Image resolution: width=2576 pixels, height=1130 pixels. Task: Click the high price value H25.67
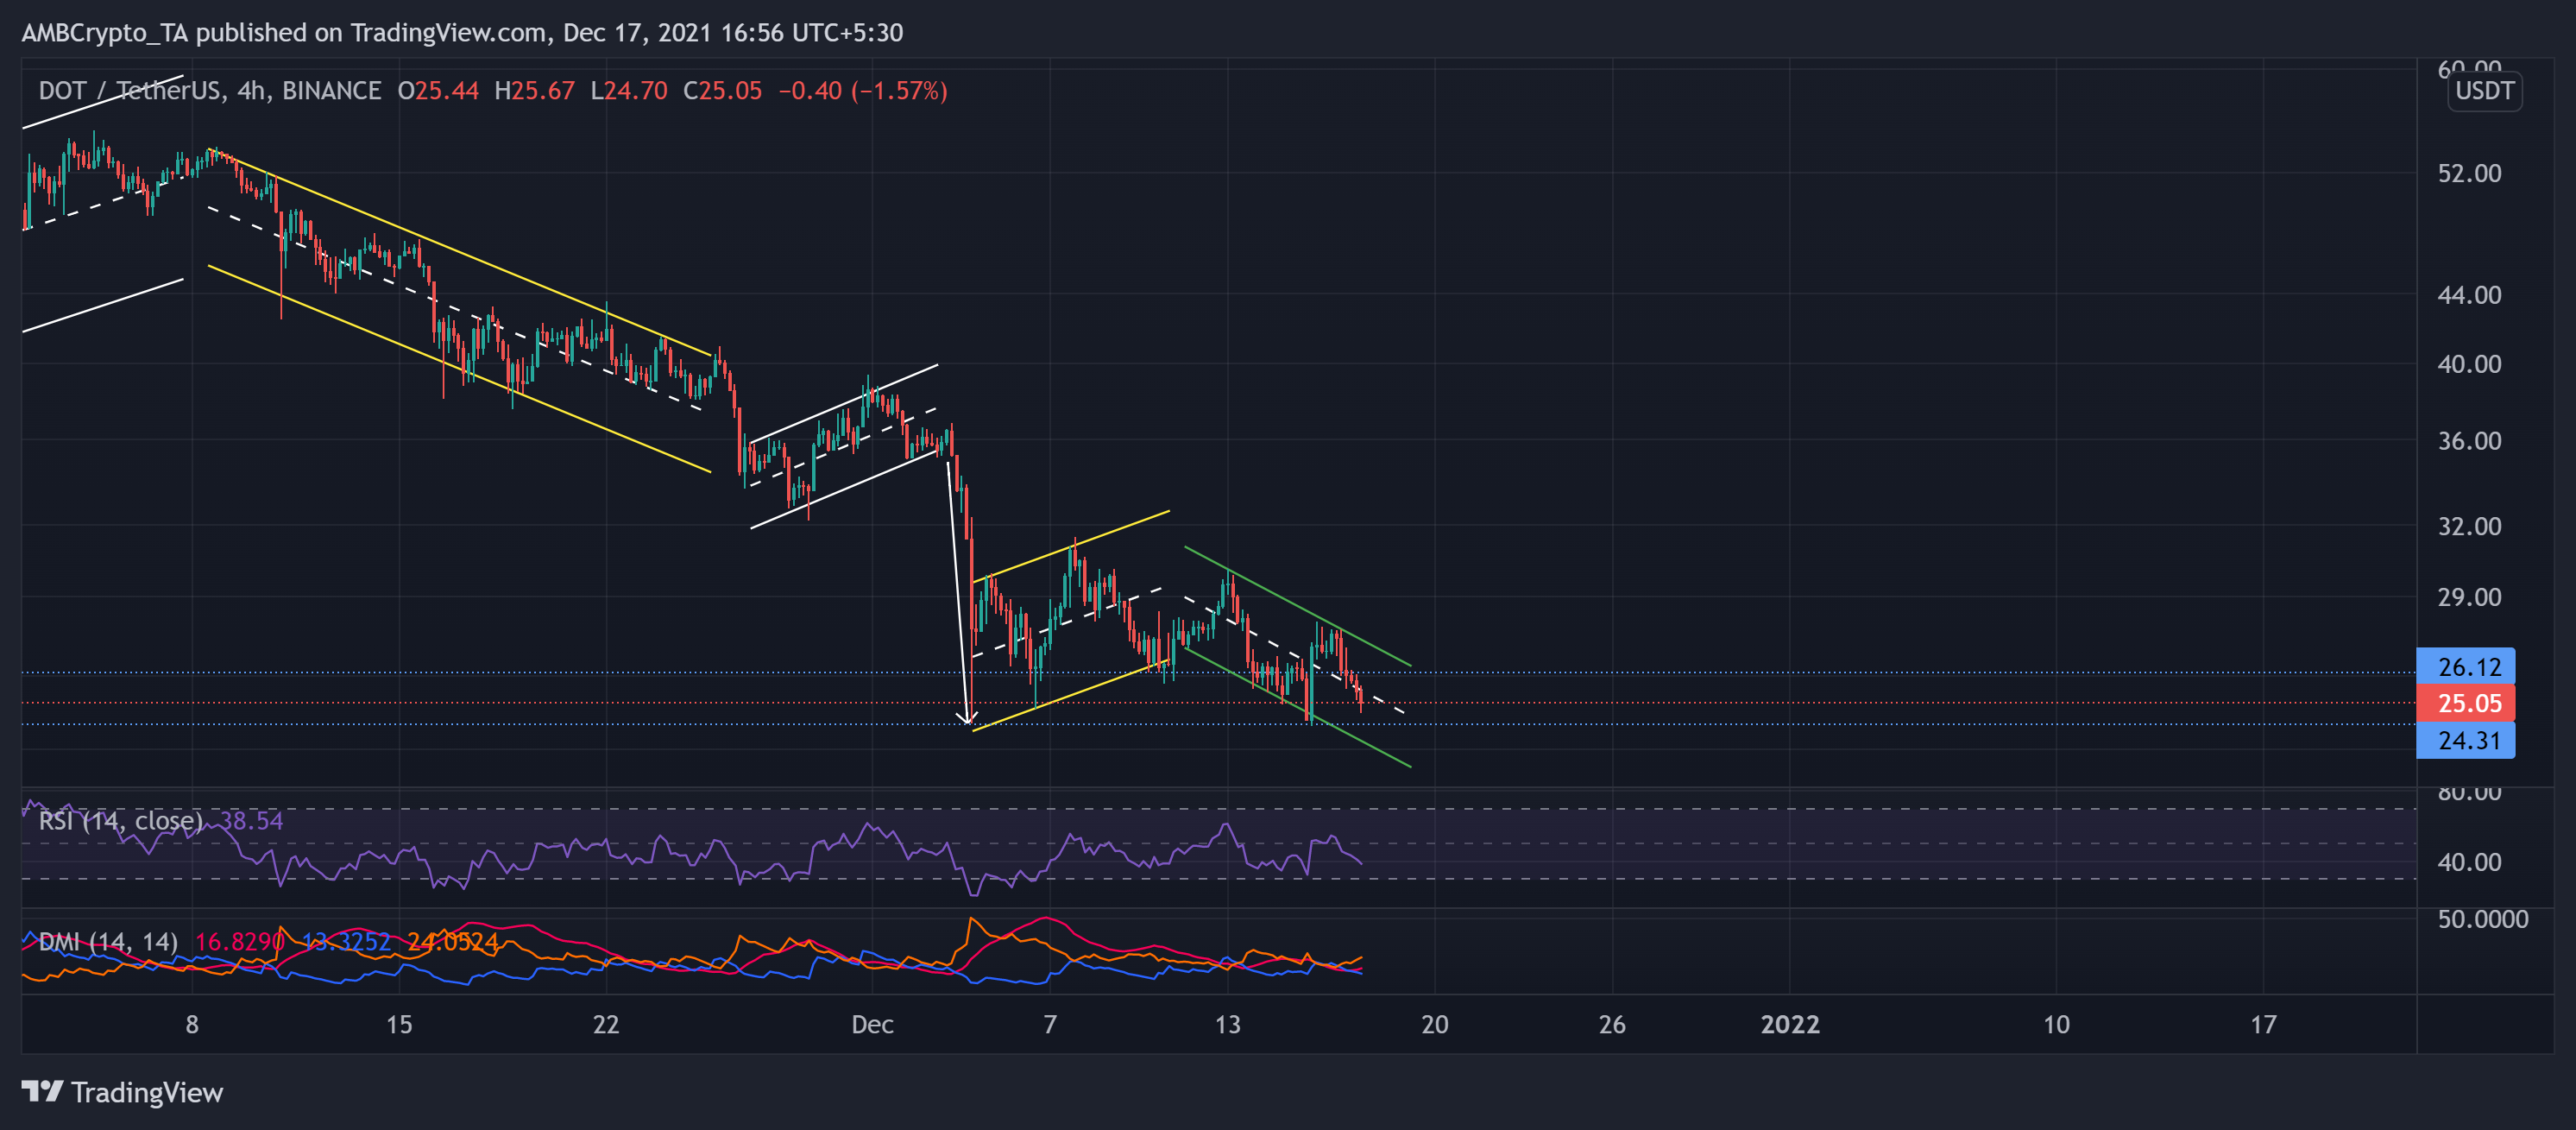point(535,91)
